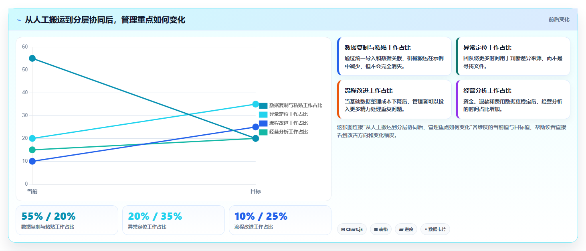This screenshot has width=586, height=251.
Task: Click text 资金、退款和费用数据更稳定后
Action: pyautogui.click(x=500, y=101)
